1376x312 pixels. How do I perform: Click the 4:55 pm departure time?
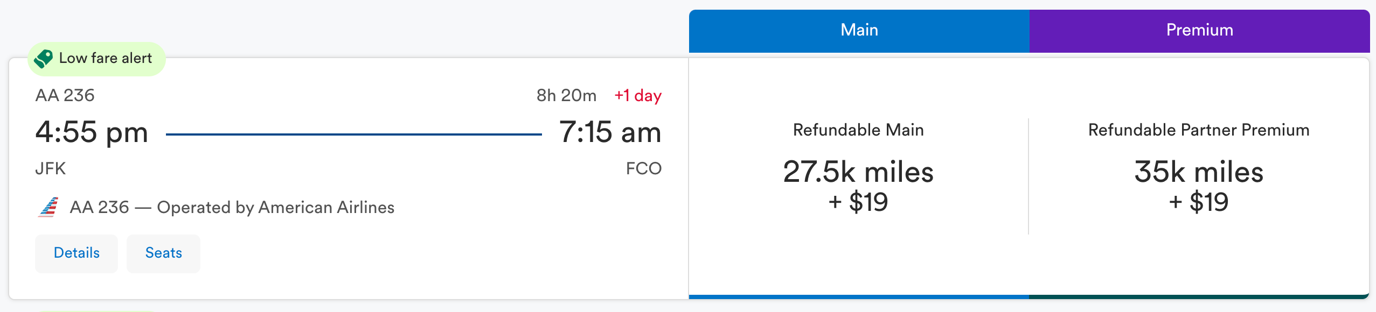(x=92, y=132)
